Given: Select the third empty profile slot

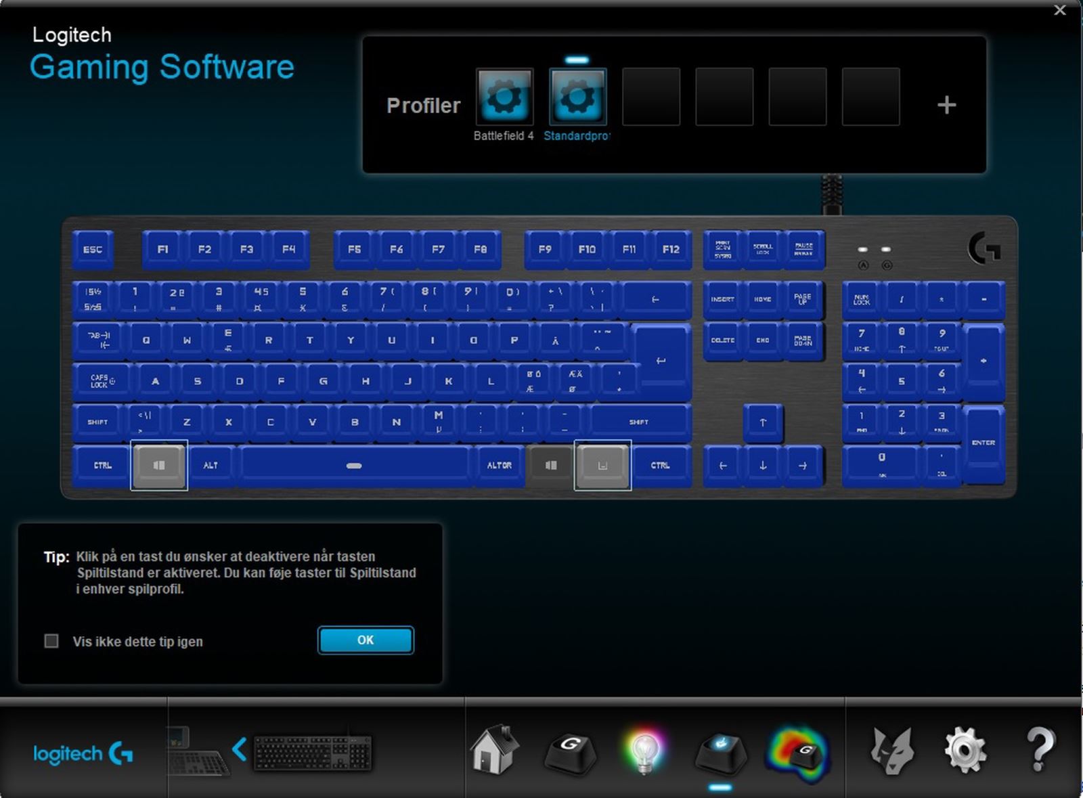Looking at the screenshot, I should [797, 96].
